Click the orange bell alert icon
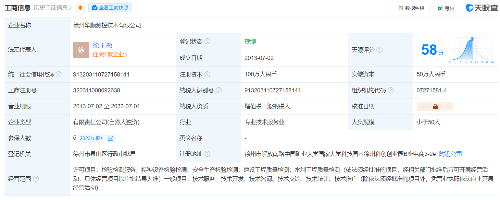Viewport: 500px width, 200px height. coord(81,8)
